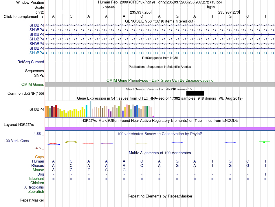Open the Layered H3K27Ac track label

tap(19, 125)
